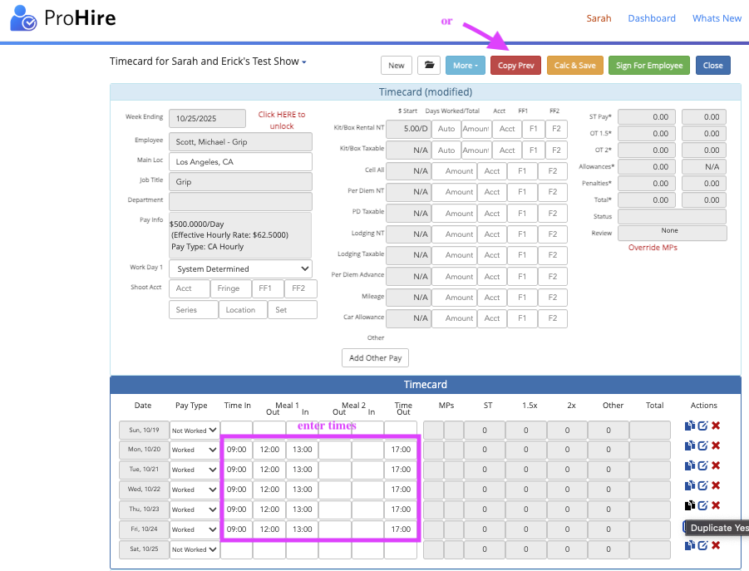749x571 pixels.
Task: Click the Series field
Action: click(x=194, y=310)
